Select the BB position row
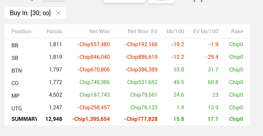This screenshot has height=136, width=263. point(127,45)
